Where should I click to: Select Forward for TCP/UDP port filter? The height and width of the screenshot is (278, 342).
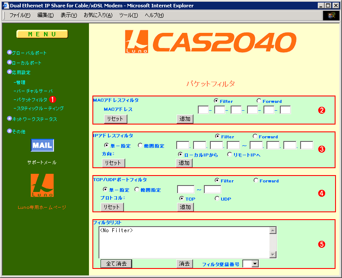point(256,180)
